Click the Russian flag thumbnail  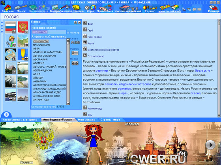11,27
